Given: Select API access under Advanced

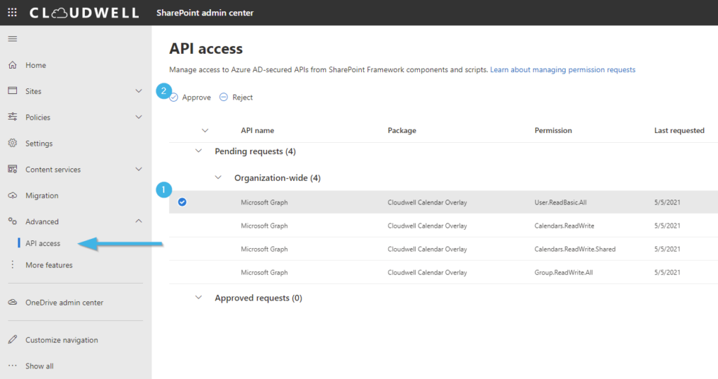Looking at the screenshot, I should [43, 243].
